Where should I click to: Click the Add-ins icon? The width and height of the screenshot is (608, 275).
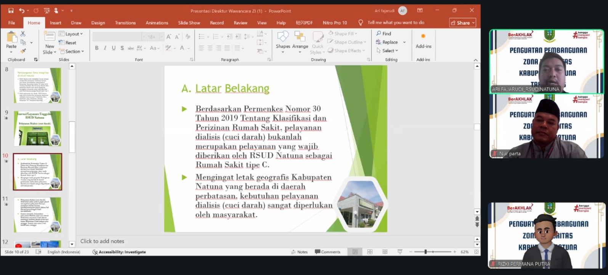pyautogui.click(x=423, y=36)
